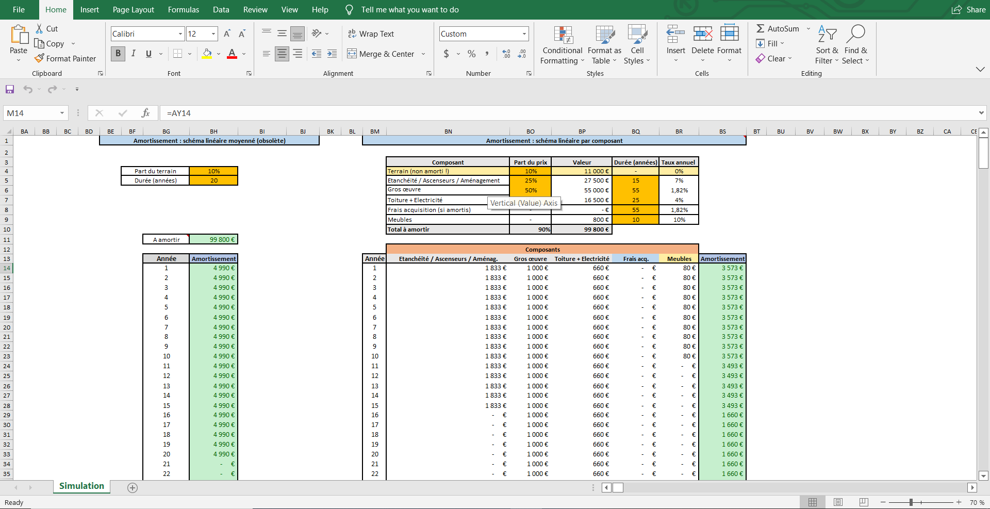
Task: Click the Save icon in quick access toolbar
Action: 10,89
